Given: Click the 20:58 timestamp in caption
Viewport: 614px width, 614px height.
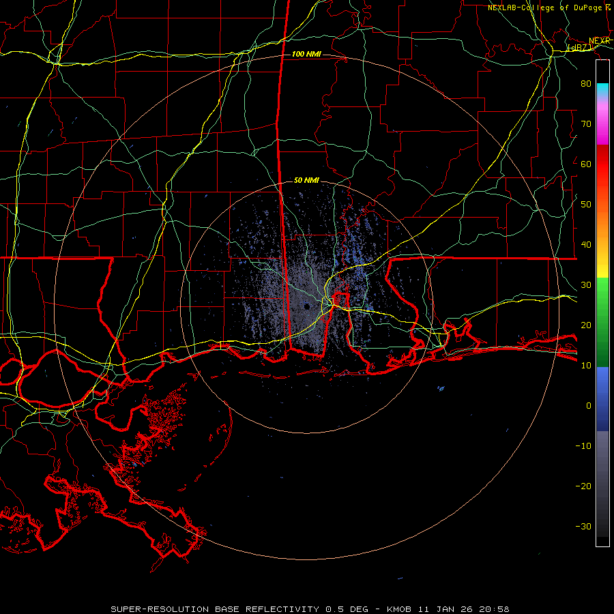Looking at the screenshot, I should [493, 609].
